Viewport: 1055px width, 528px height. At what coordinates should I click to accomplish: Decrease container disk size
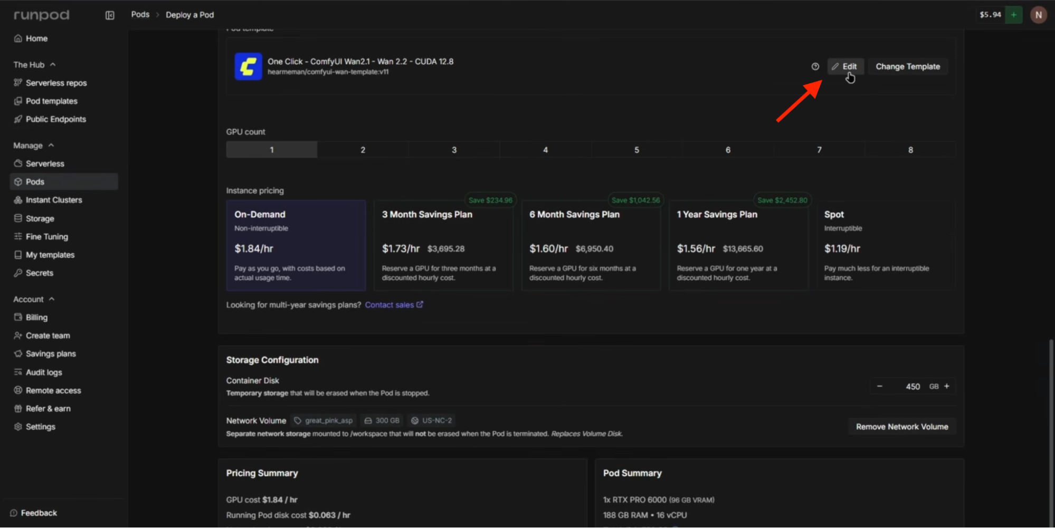tap(880, 386)
